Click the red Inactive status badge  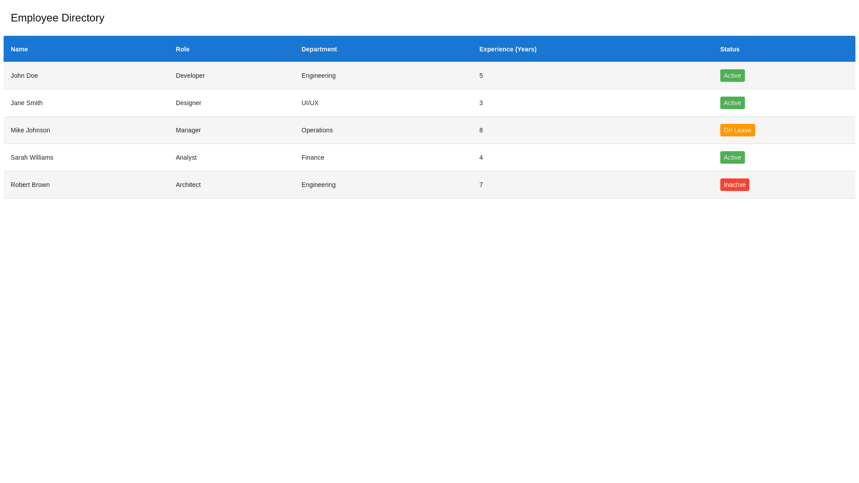coord(735,185)
